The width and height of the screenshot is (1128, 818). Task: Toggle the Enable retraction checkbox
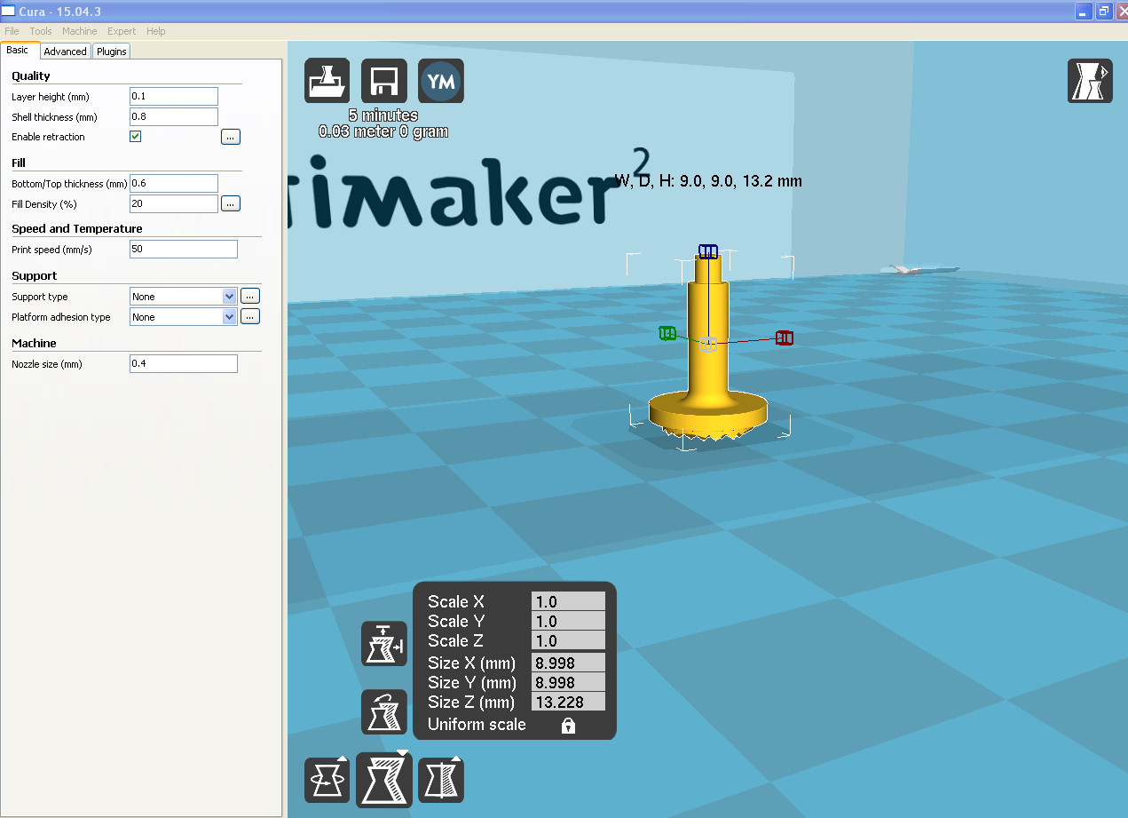pyautogui.click(x=136, y=137)
